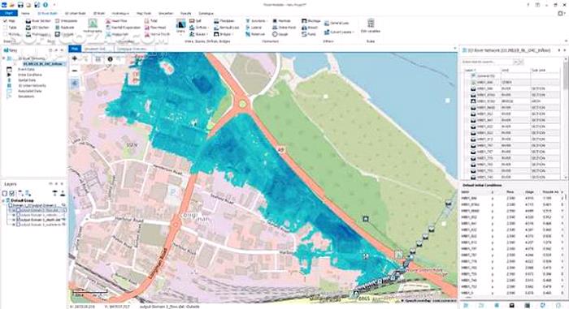Open the Sluices dropdown in the ribbon
Screen dimensions: 569x309
(x=198, y=34)
